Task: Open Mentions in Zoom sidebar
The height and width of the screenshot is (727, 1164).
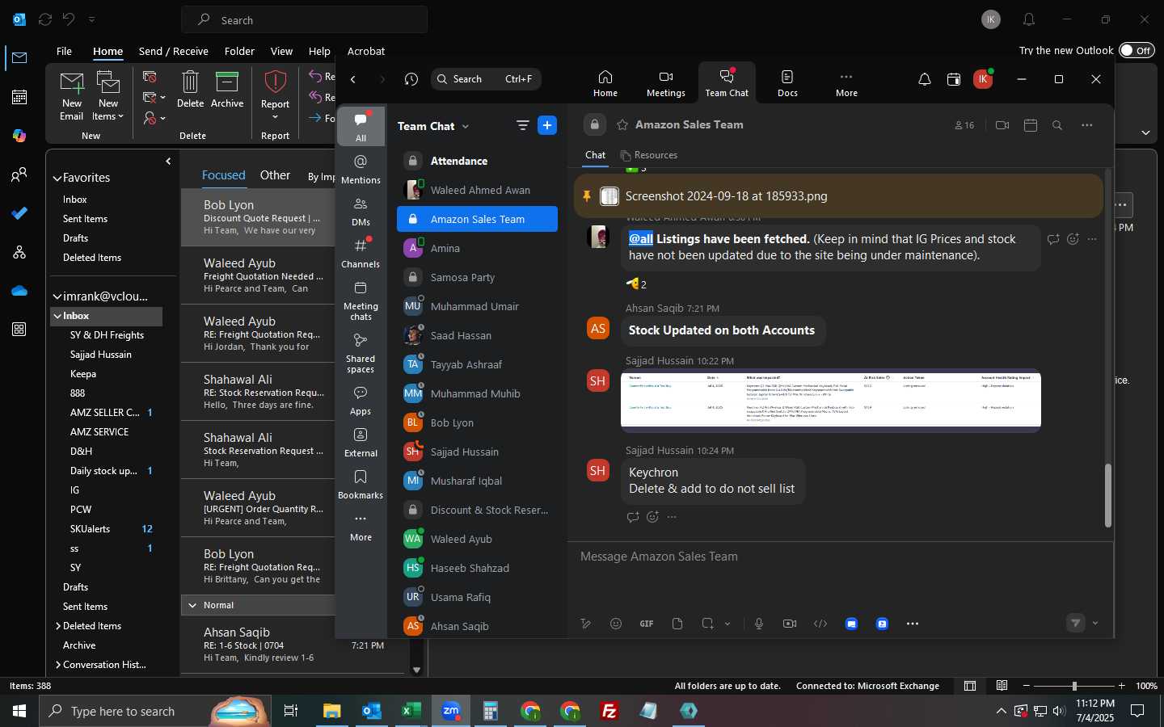Action: tap(361, 170)
